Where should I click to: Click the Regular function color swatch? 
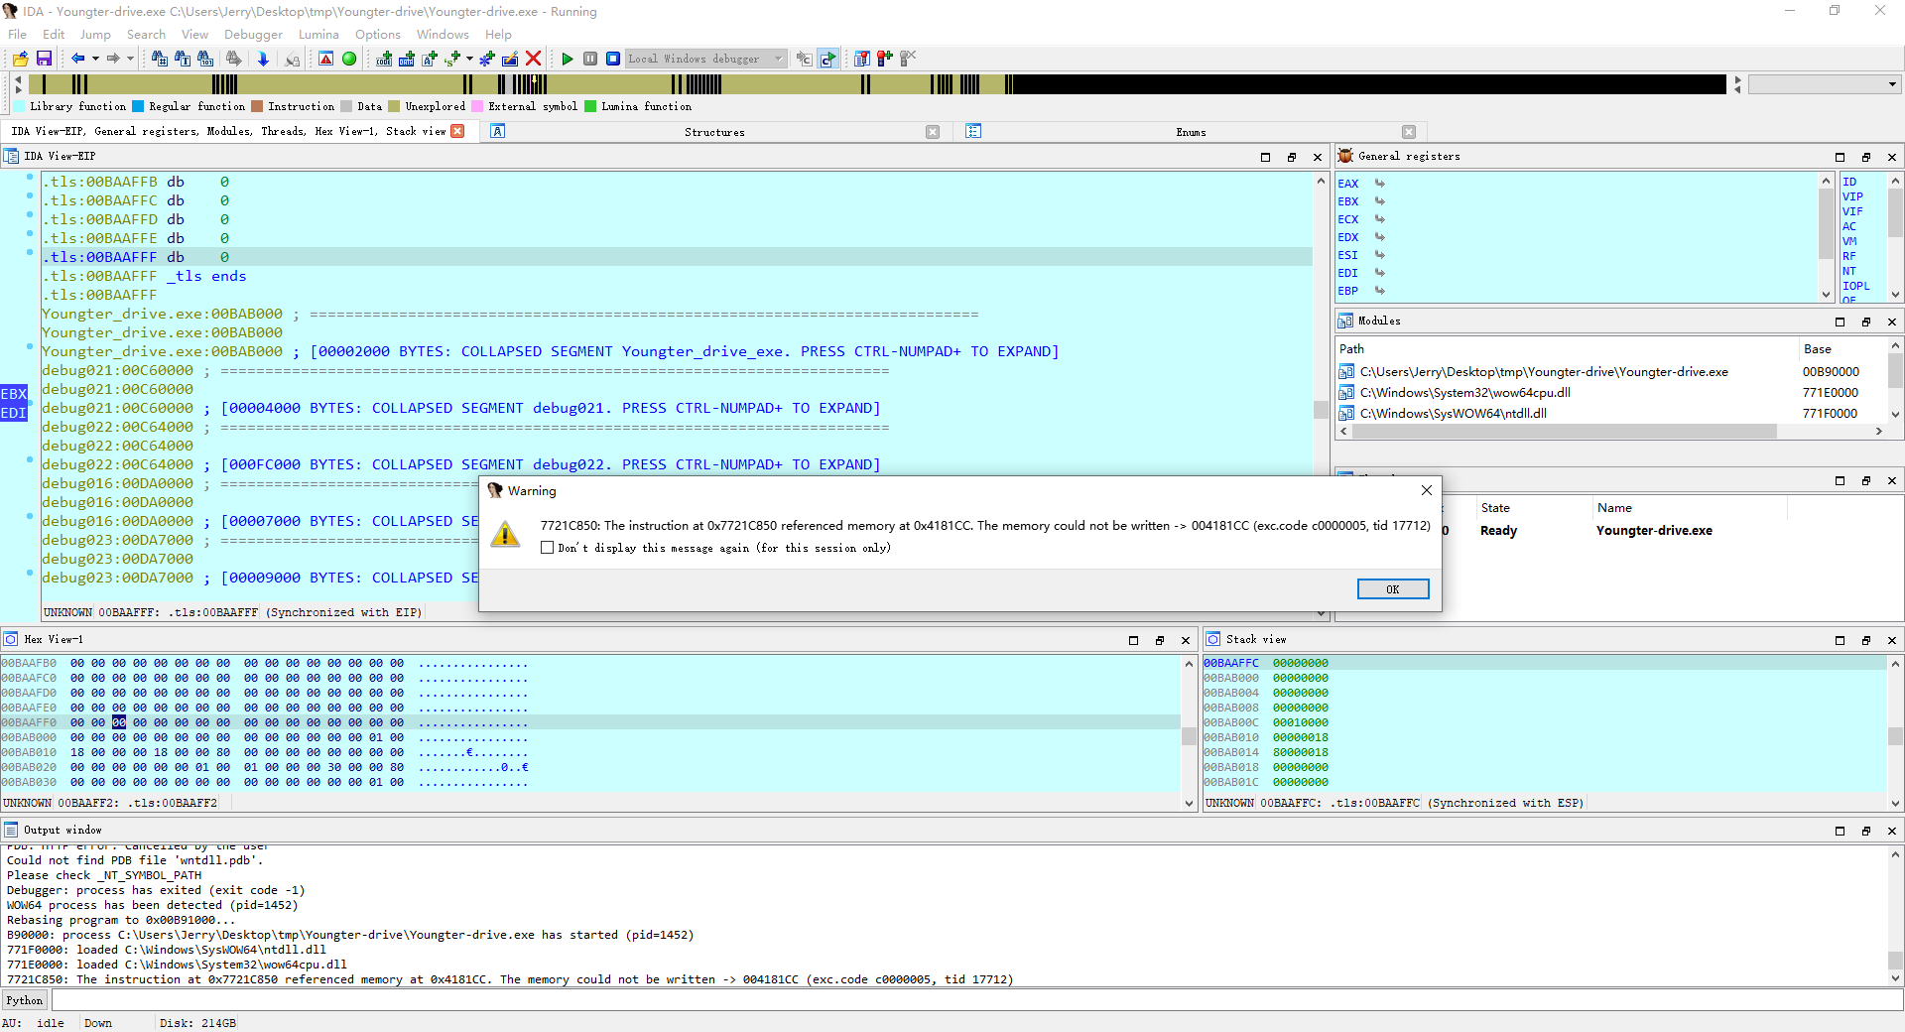(x=138, y=106)
